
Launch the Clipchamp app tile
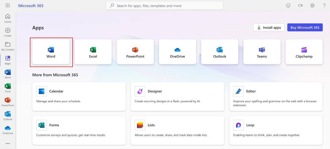coord(304,52)
